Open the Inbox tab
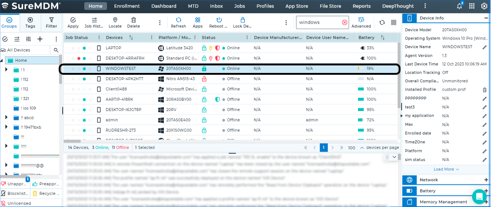The height and width of the screenshot is (207, 492). [216, 6]
